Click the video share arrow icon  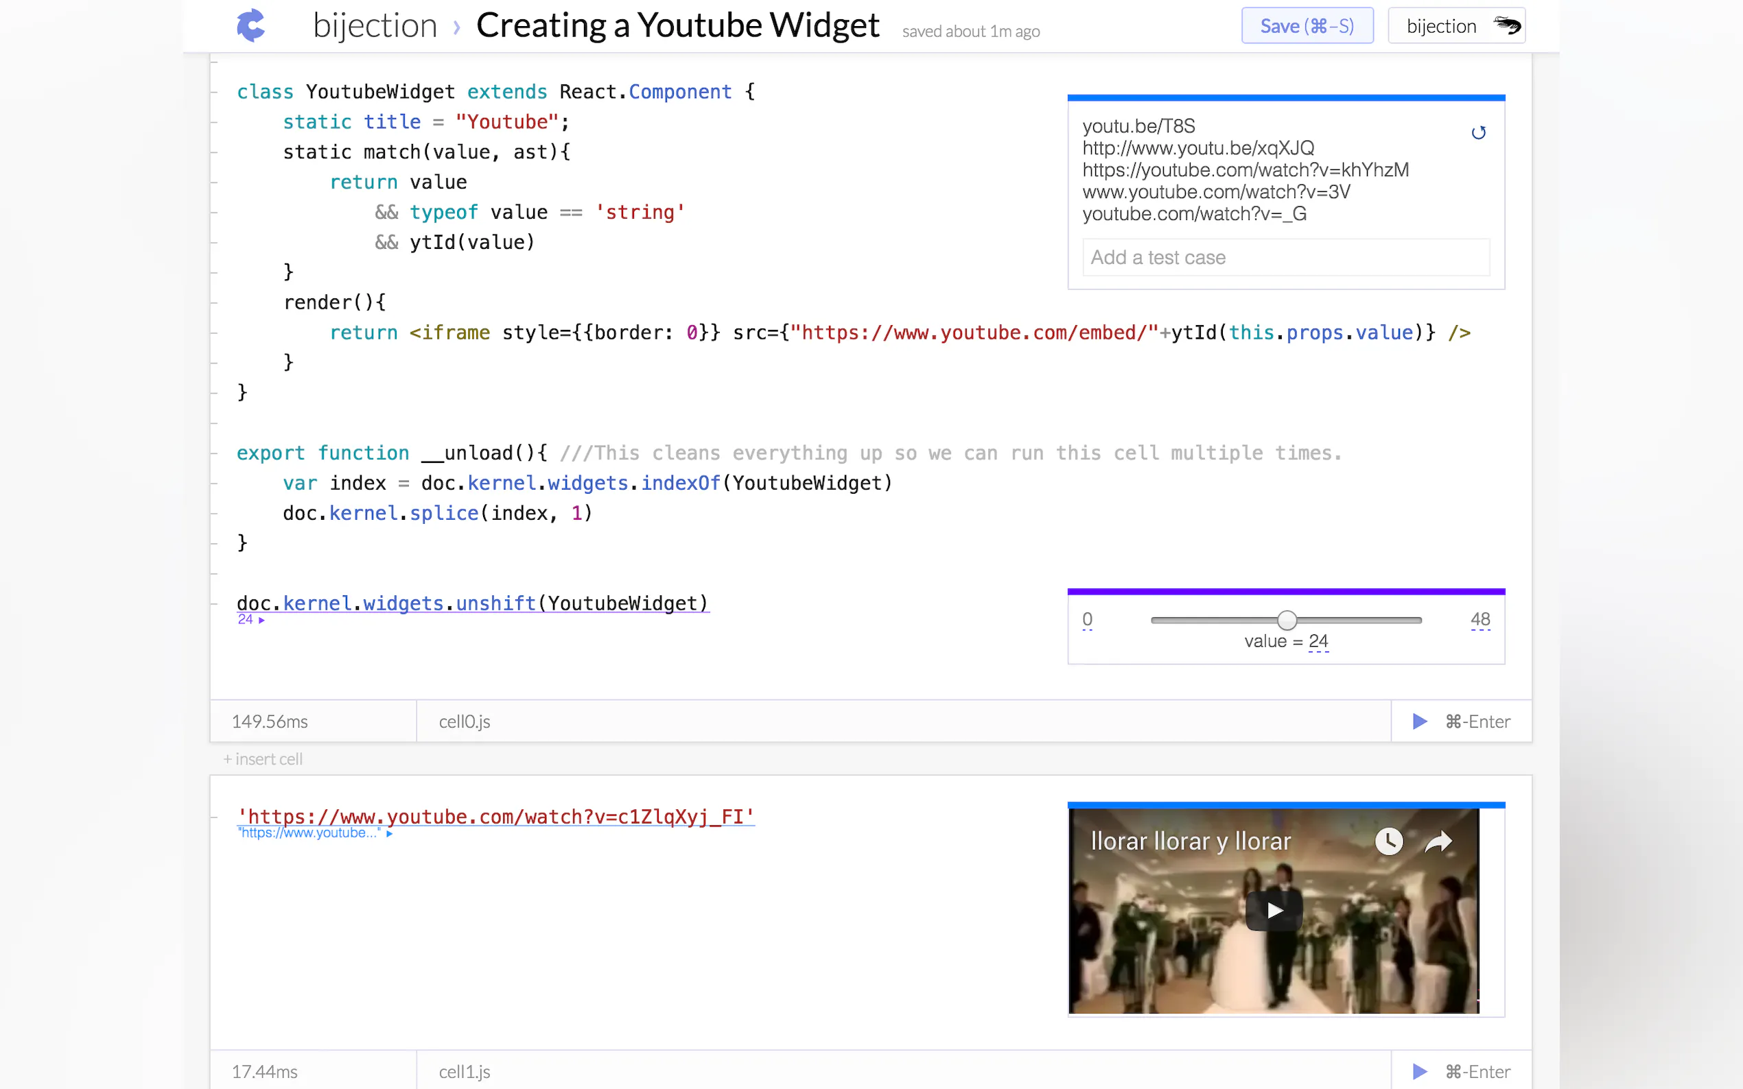pos(1438,841)
